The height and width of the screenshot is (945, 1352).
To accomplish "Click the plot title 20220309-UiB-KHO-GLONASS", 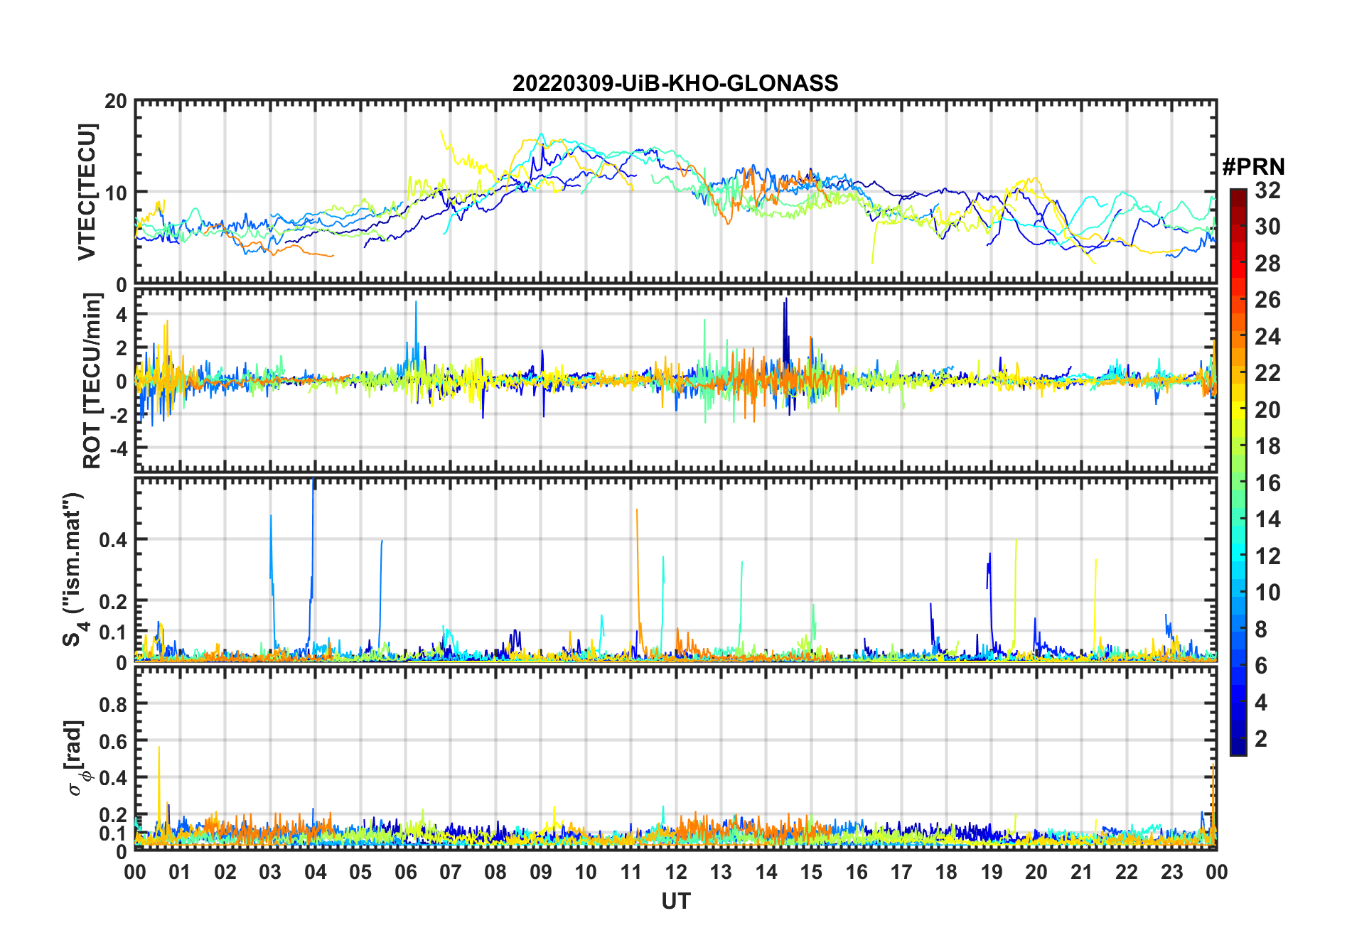I will coord(675,83).
